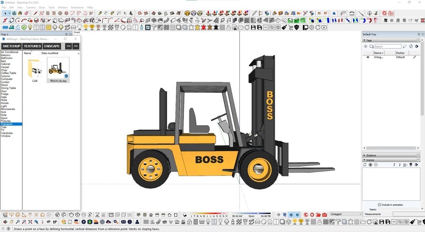
Task: Click the pencil icon on Untagged row
Action: [414, 57]
